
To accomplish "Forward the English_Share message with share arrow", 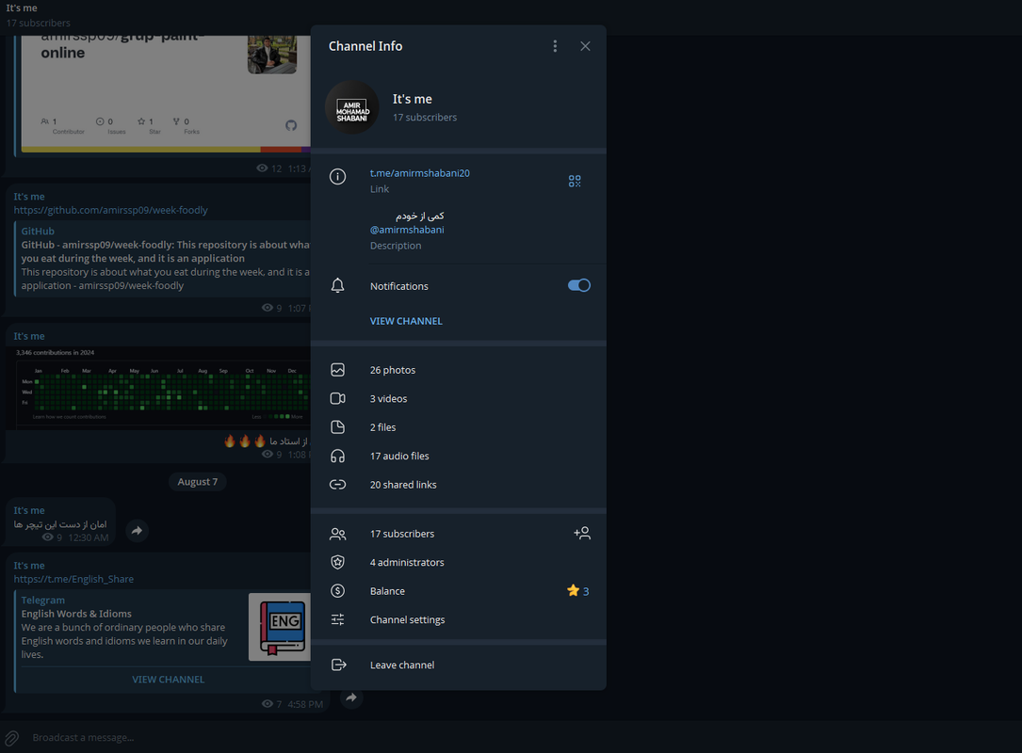I will pyautogui.click(x=351, y=697).
